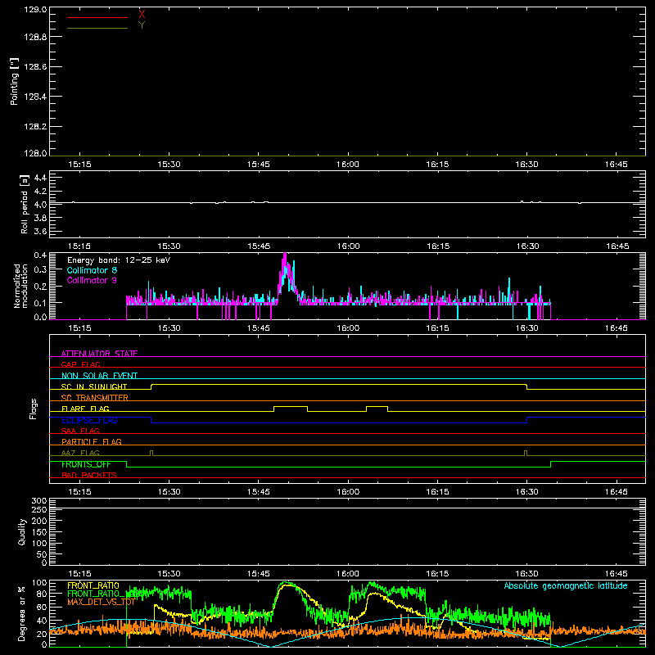Click the 150 tick on Quality axis
This screenshot has width=655, height=655.
coord(38,532)
